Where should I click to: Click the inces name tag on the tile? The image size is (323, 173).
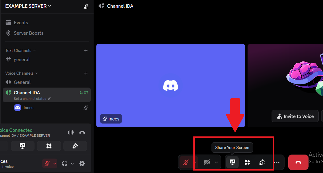click(111, 119)
